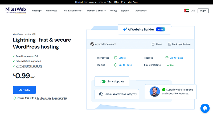The width and height of the screenshot is (213, 118).
Task: Open Domain & Email dropdown
Action: 96,11
